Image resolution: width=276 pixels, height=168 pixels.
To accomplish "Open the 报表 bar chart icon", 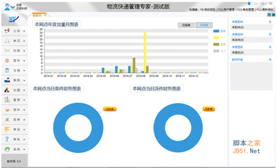I will 7,120.
